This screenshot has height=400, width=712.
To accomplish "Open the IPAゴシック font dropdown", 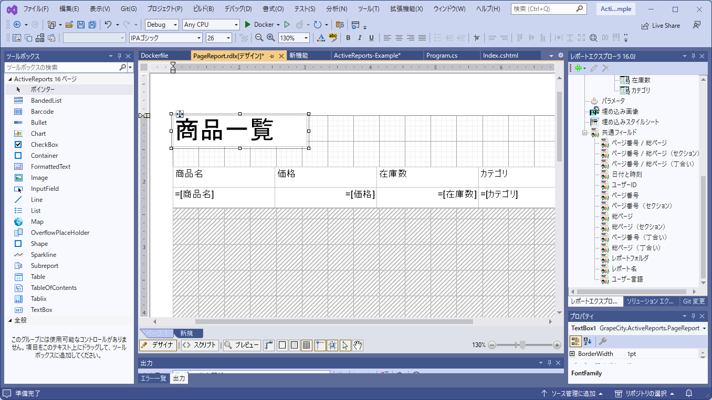I will (165, 38).
